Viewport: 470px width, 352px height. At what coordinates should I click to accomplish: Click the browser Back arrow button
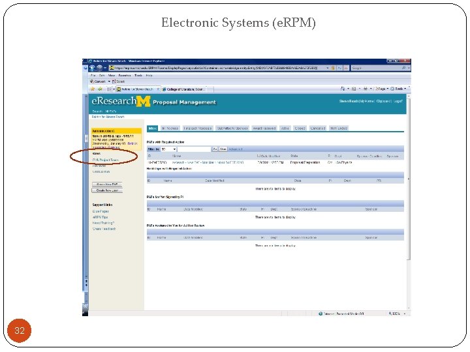(x=92, y=68)
